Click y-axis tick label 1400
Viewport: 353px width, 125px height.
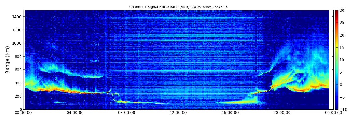tap(17, 17)
